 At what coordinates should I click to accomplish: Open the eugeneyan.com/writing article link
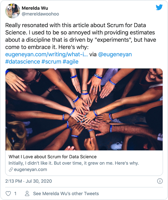click(46, 54)
